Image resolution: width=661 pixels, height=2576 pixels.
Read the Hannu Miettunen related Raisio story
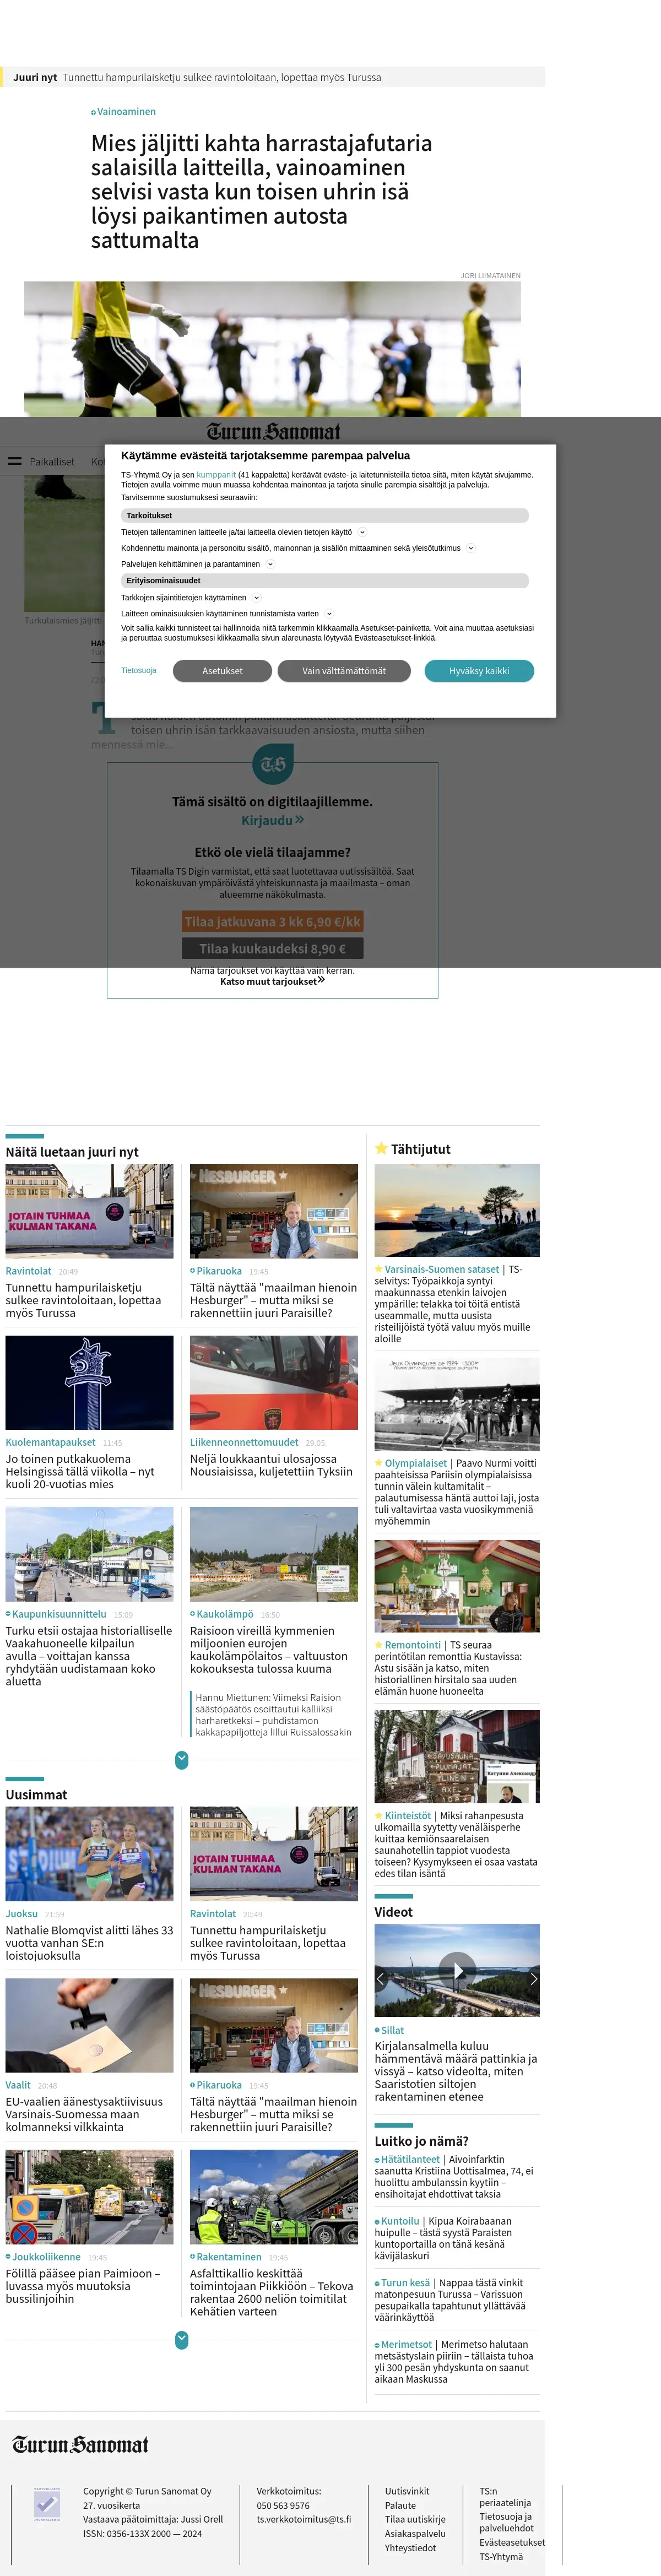coord(273,1715)
